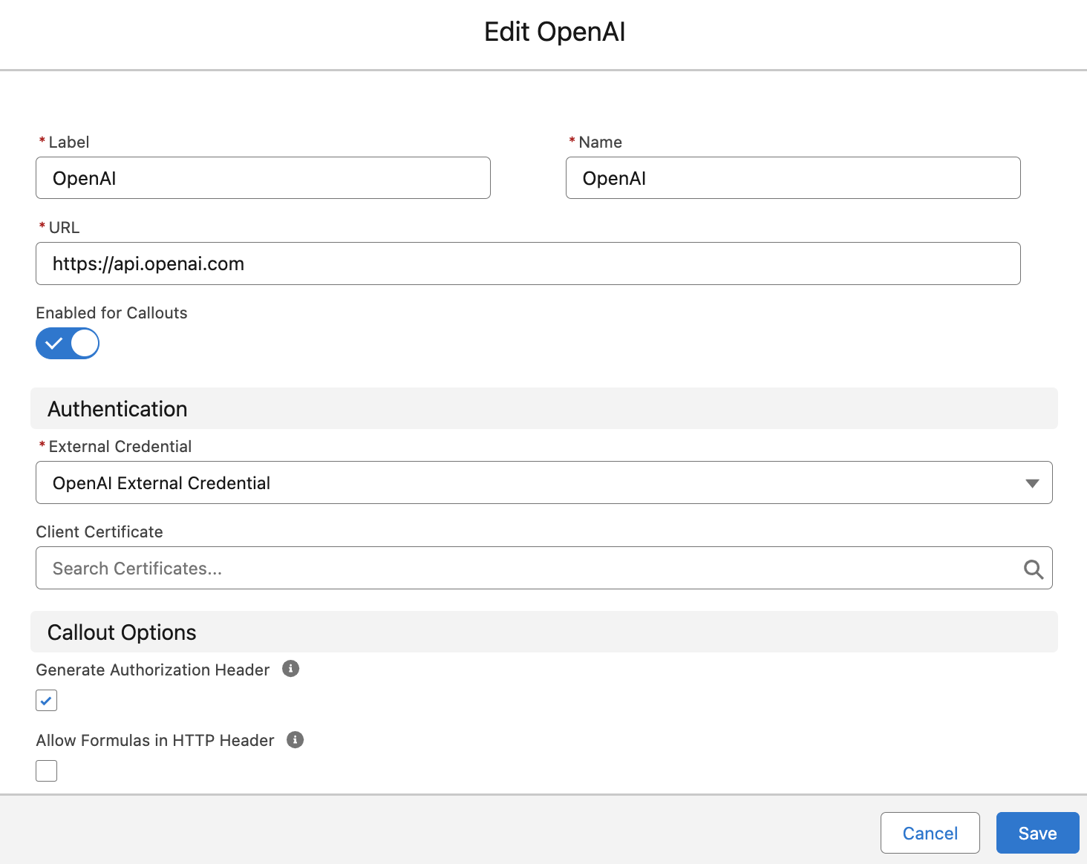The image size is (1087, 864).
Task: Click the Generate Authorization Header label text
Action: pos(152,670)
